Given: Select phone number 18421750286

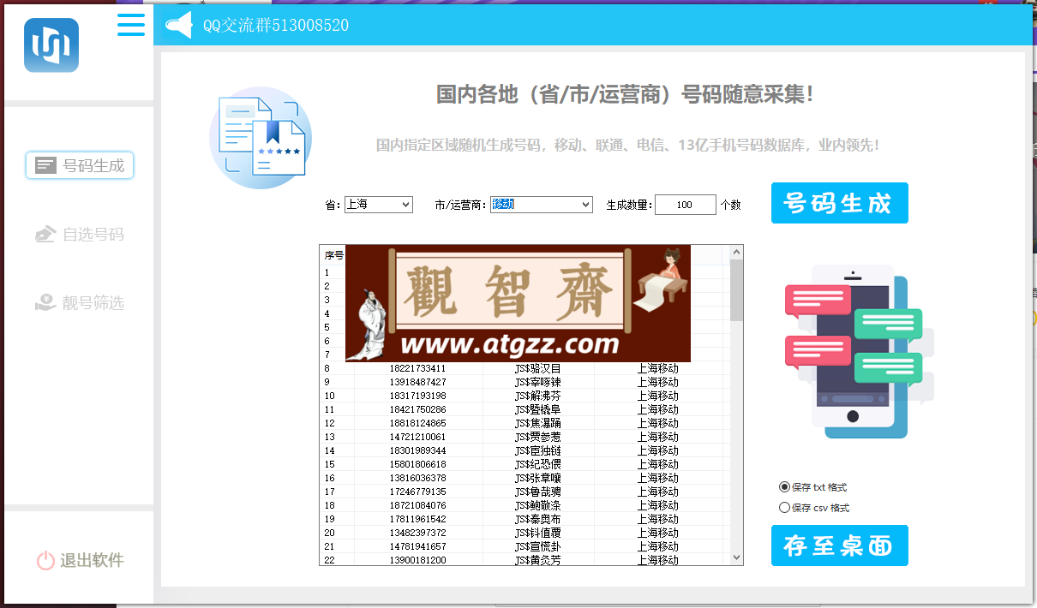Looking at the screenshot, I should coord(417,409).
